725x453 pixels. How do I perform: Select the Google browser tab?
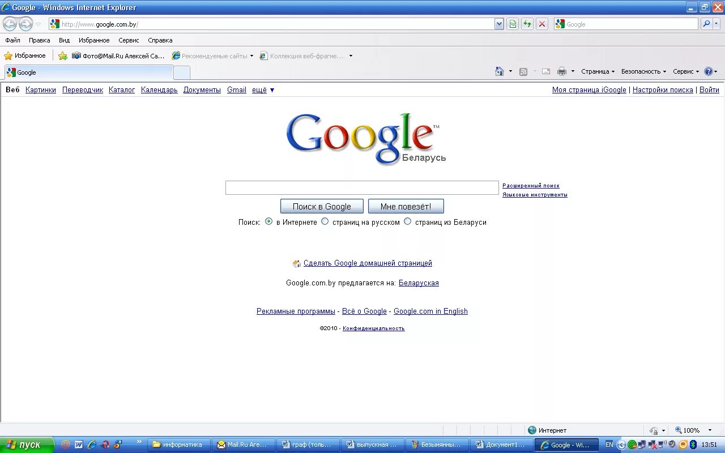pyautogui.click(x=88, y=72)
